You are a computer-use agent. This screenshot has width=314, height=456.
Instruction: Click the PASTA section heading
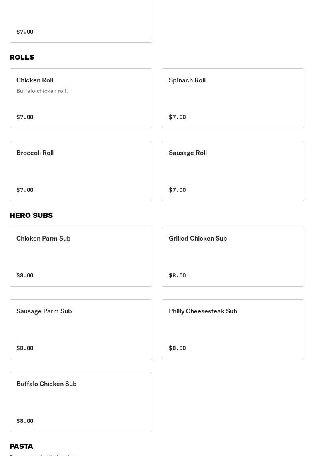(x=21, y=446)
